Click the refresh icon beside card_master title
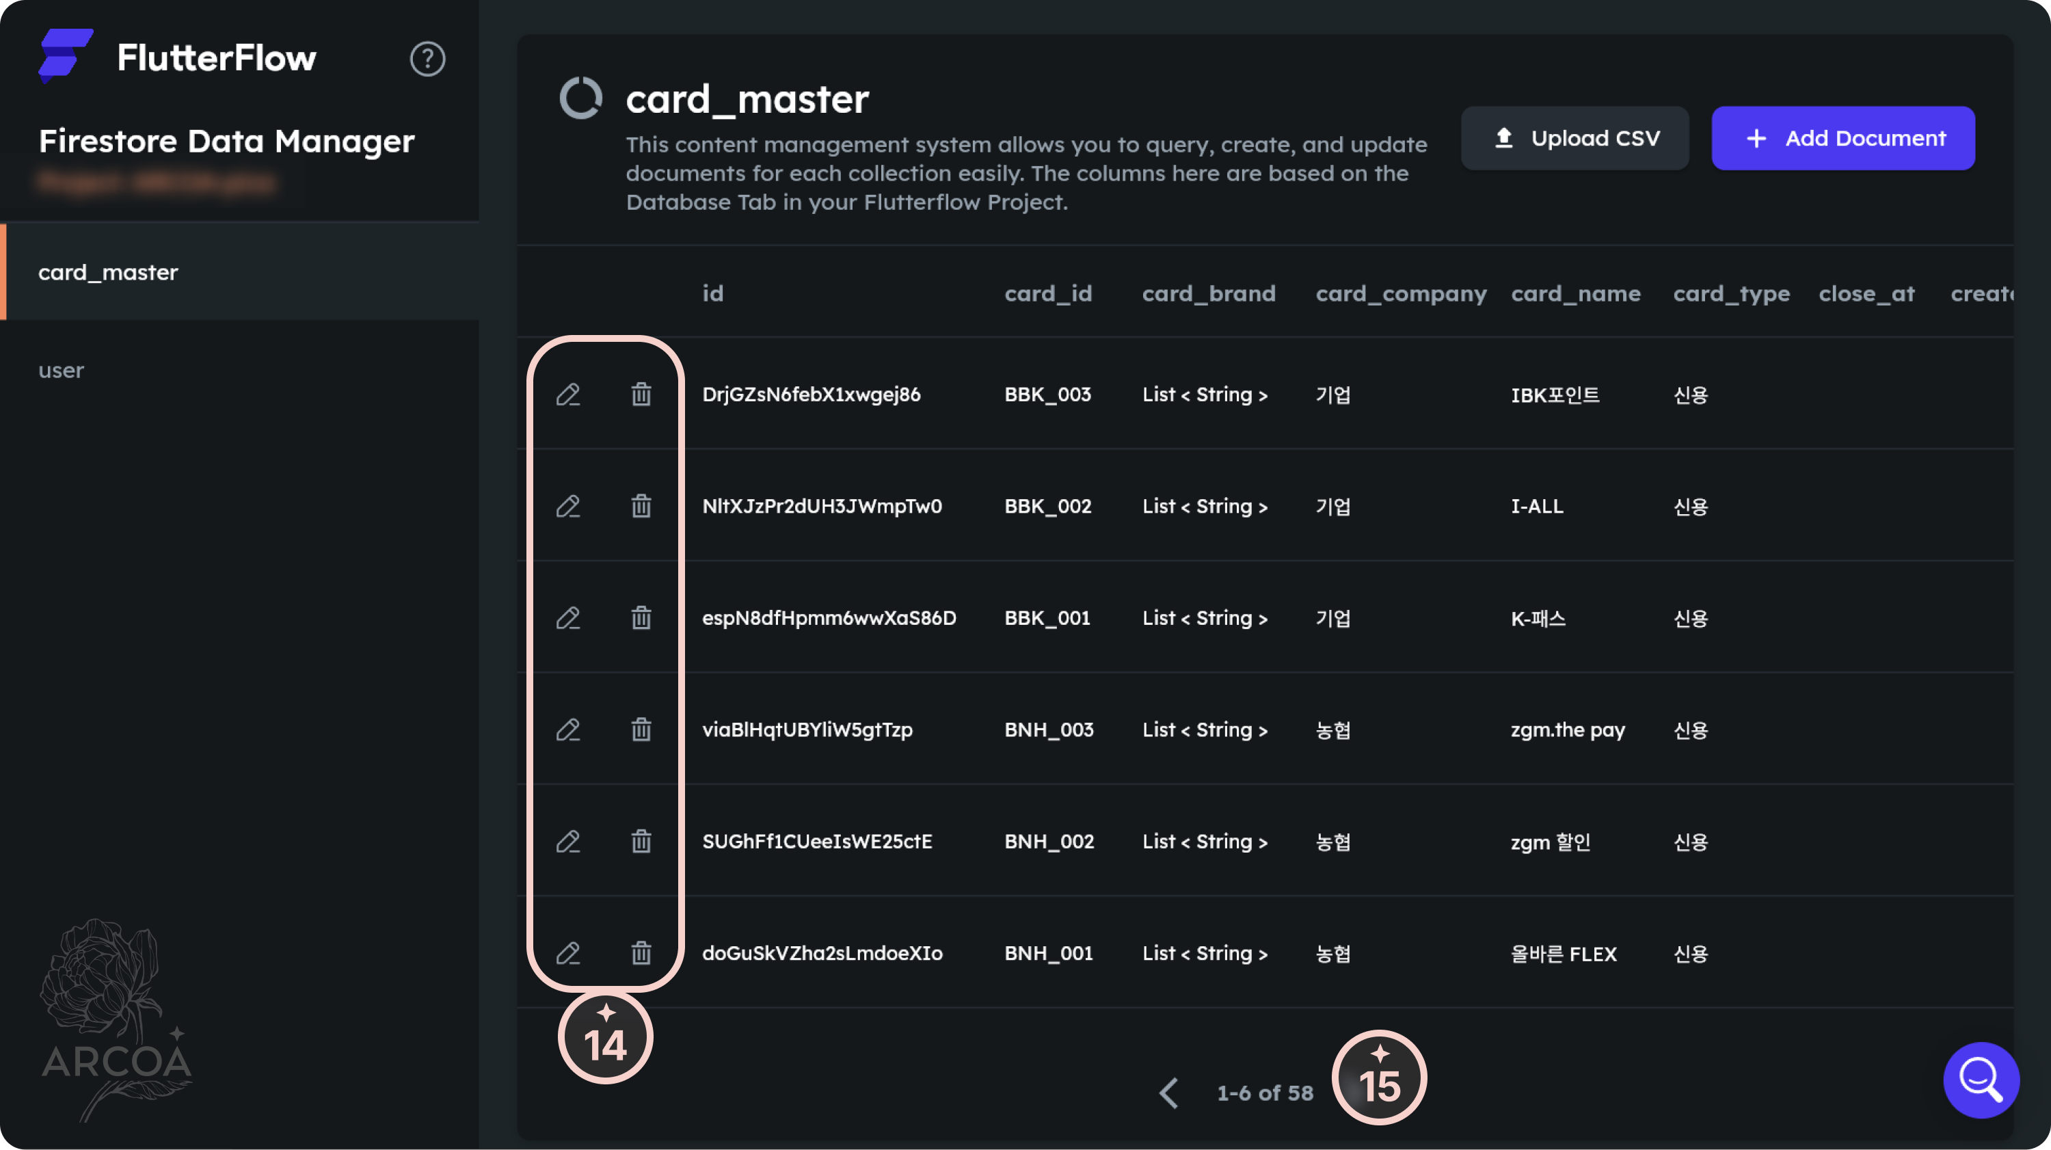This screenshot has width=2051, height=1150. (x=580, y=98)
